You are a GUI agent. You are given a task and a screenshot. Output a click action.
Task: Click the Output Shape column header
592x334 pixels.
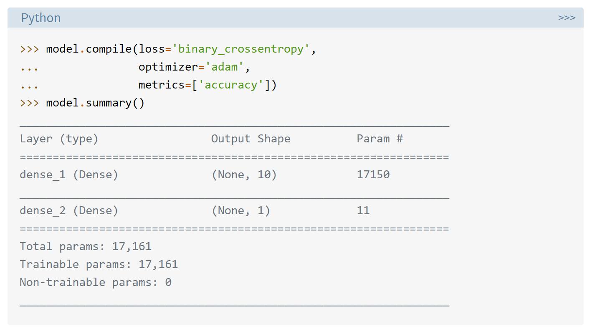pos(250,139)
